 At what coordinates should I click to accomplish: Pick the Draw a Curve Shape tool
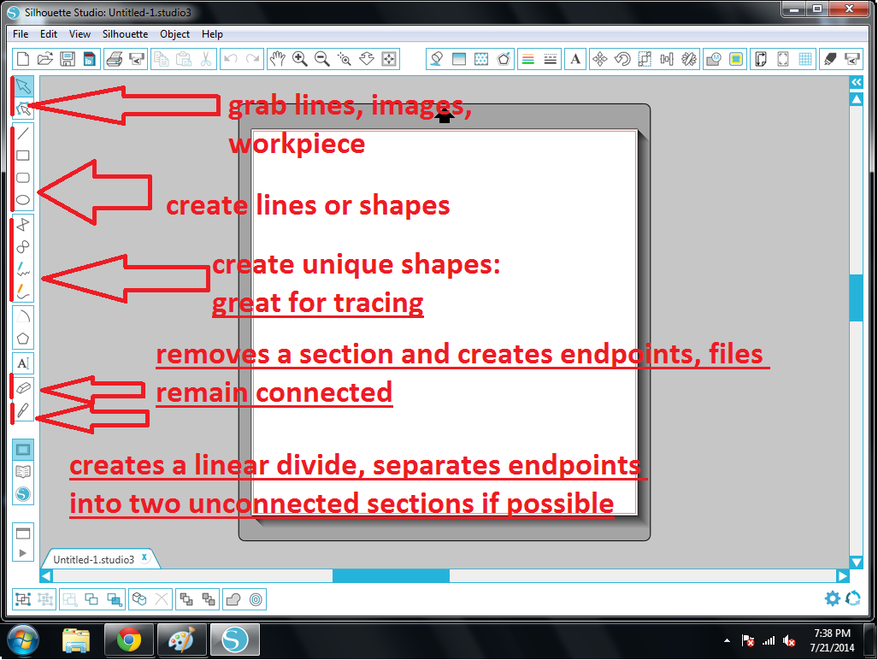tap(23, 247)
